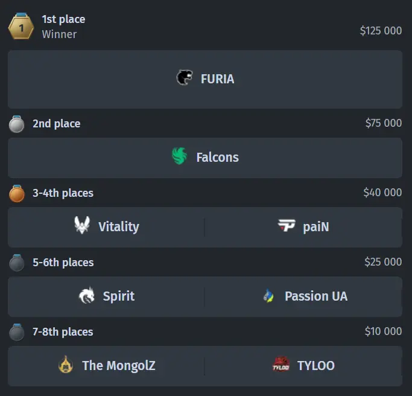Go to the paiN team page
The image size is (412, 396).
click(x=315, y=227)
